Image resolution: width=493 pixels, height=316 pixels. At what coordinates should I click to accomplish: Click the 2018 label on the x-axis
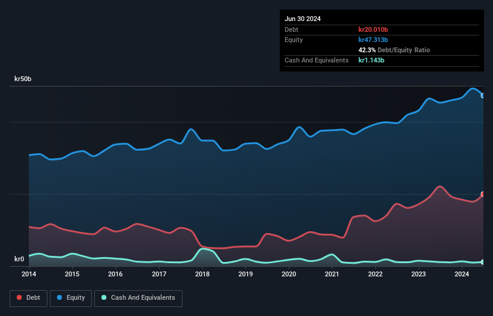[x=202, y=275]
